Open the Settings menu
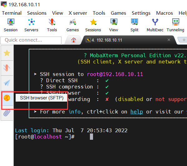The height and width of the screenshot is (166, 187). [x=141, y=13]
